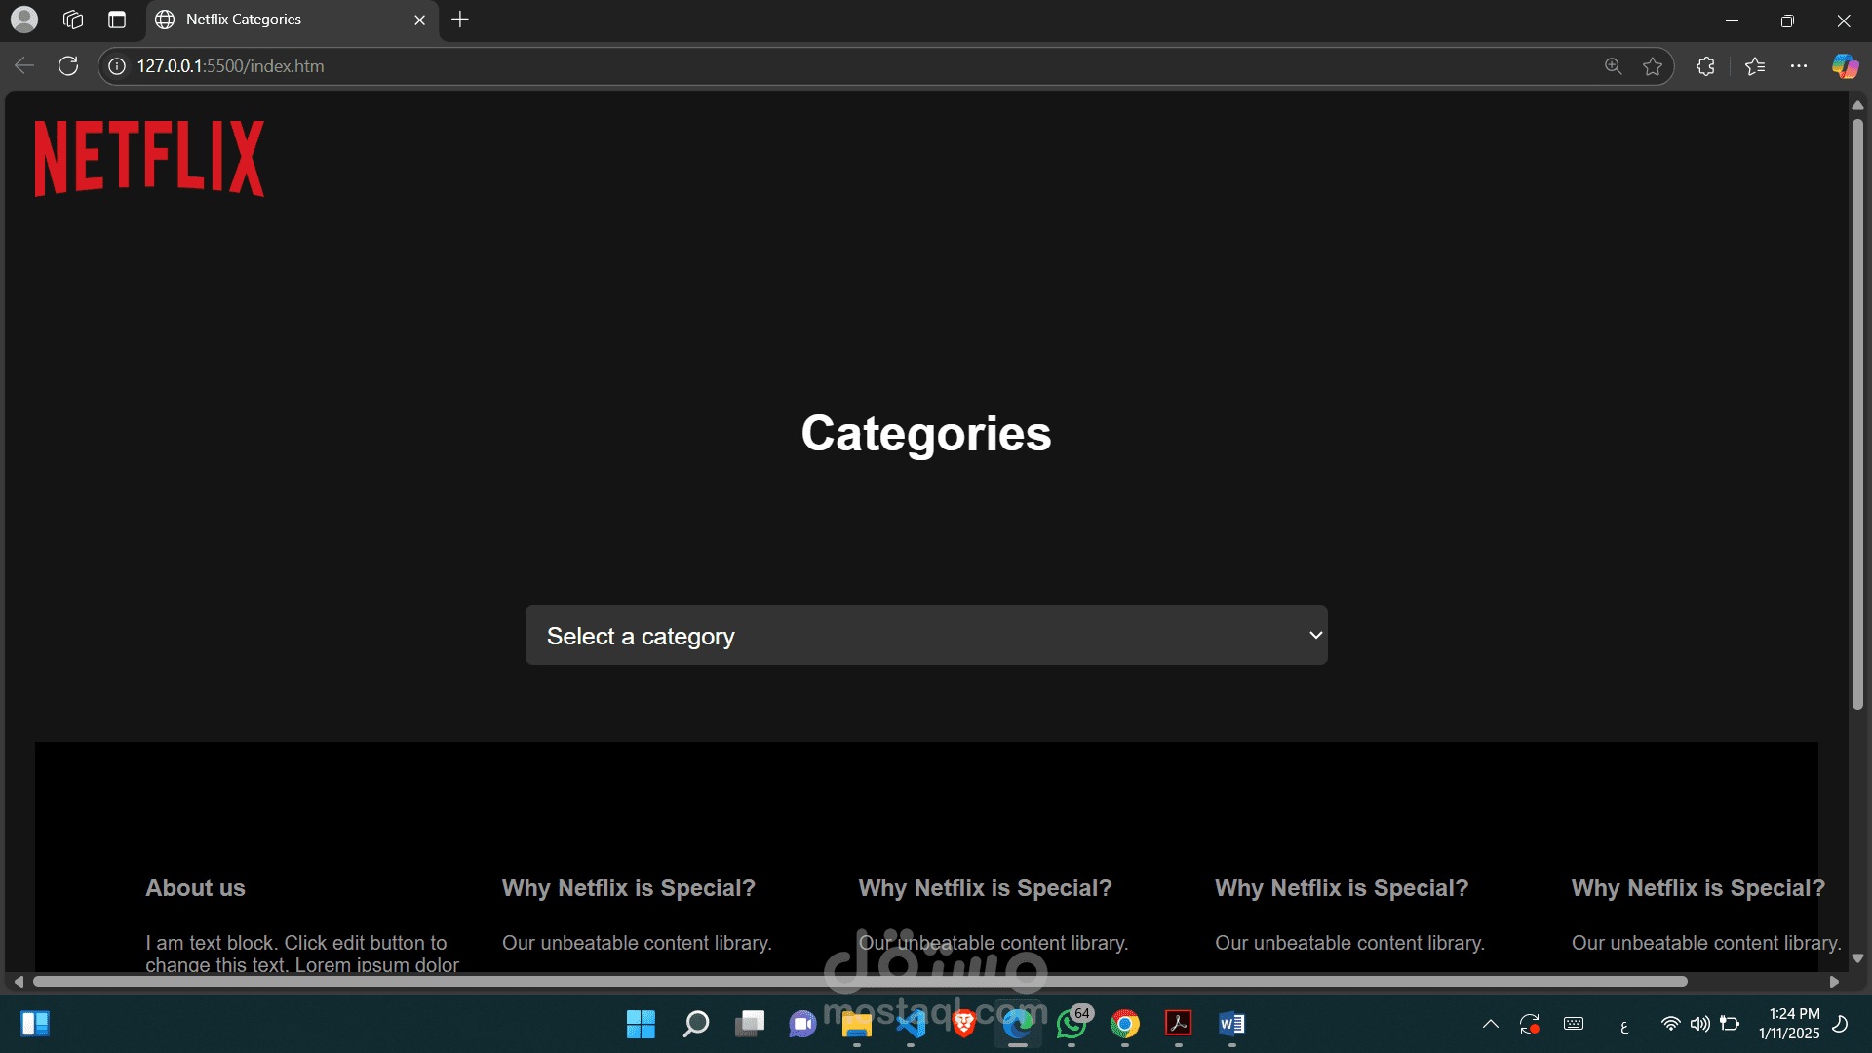The image size is (1872, 1053).
Task: Add page to favorites with star icon
Action: click(x=1652, y=66)
